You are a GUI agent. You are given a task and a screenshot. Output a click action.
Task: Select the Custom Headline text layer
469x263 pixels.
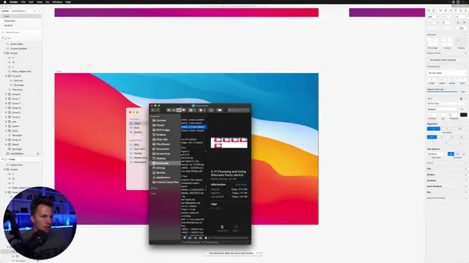(18, 48)
